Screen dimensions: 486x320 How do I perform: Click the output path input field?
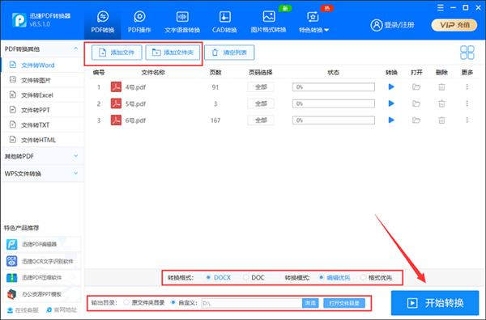(x=252, y=303)
